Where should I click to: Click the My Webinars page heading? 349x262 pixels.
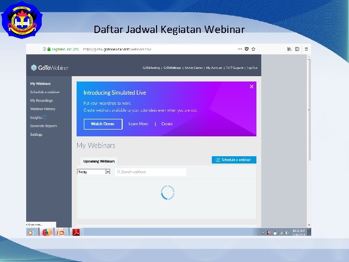pos(95,146)
